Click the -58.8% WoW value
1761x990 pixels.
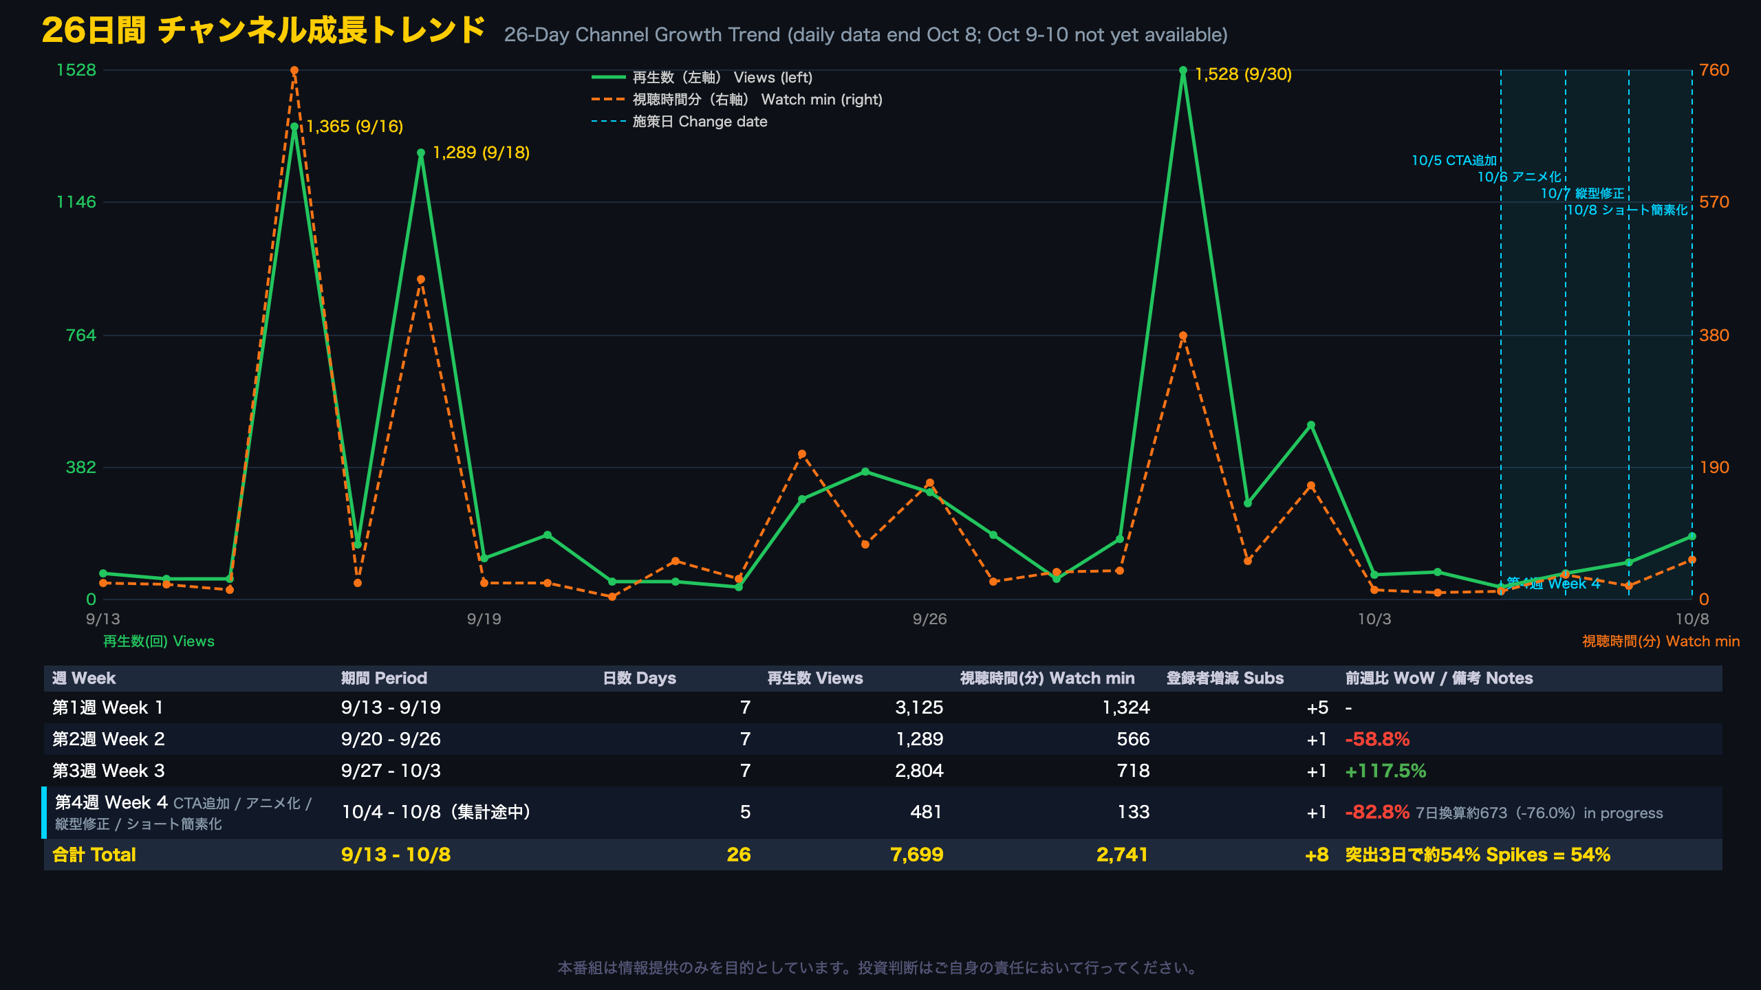[1377, 739]
